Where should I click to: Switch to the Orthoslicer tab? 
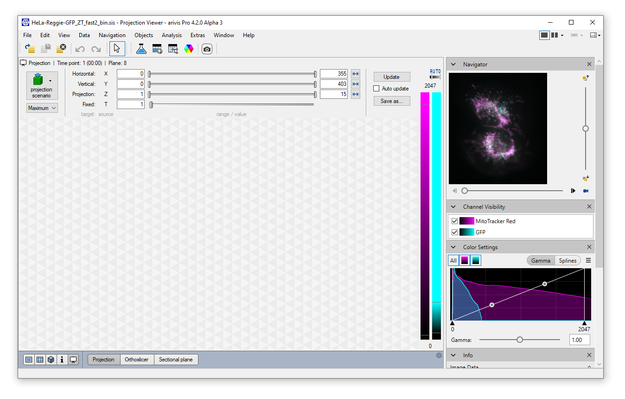pos(137,360)
